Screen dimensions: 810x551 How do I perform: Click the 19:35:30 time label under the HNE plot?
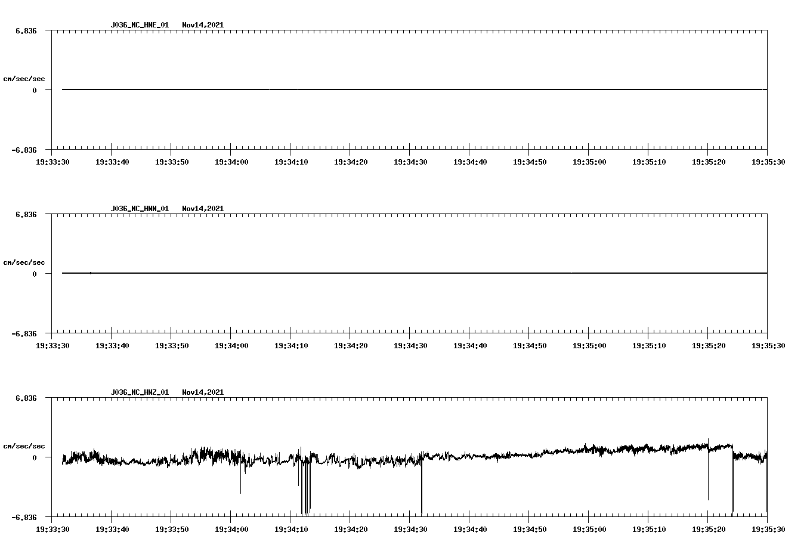[768, 162]
